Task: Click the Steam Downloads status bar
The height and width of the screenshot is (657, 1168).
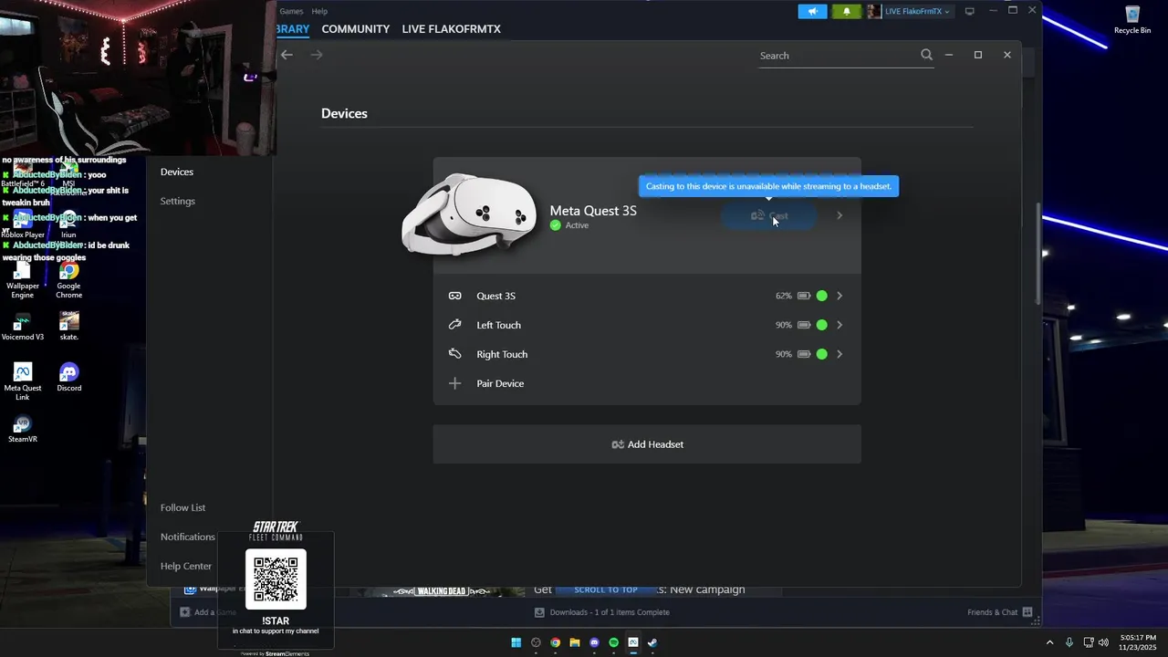Action: point(602,612)
